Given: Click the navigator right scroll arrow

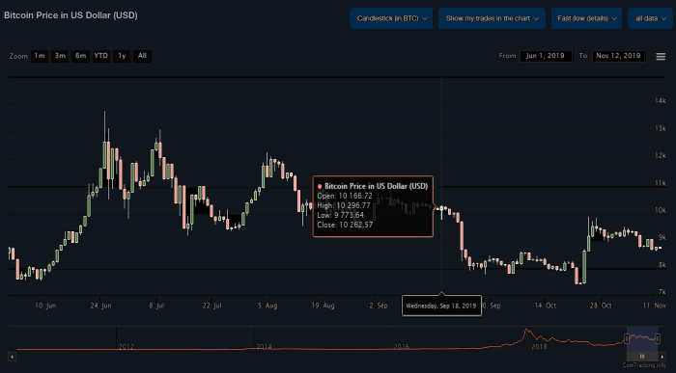Looking at the screenshot, I should point(662,357).
